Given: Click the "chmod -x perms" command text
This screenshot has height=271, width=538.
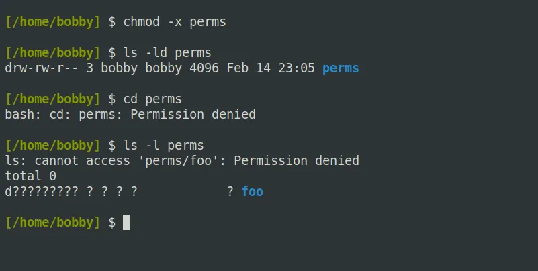Looking at the screenshot, I should (175, 22).
